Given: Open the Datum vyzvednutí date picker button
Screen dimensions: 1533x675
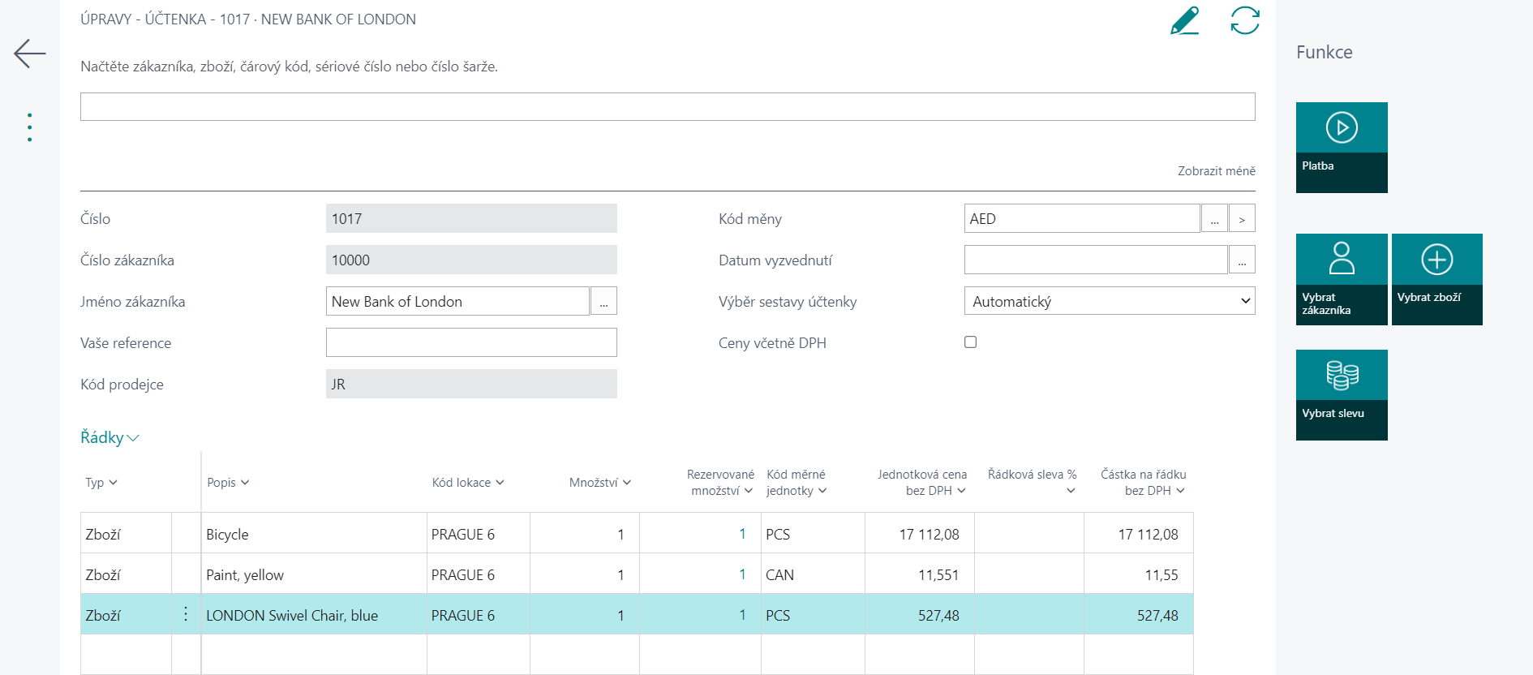Looking at the screenshot, I should click(x=1242, y=260).
